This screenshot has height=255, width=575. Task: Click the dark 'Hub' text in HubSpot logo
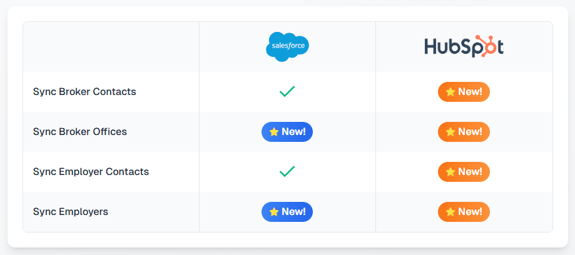442,47
